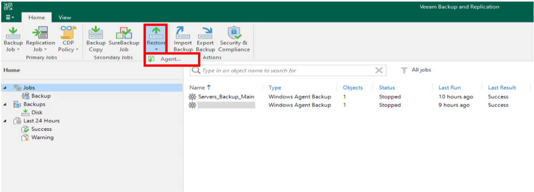Open the main hamburger menu
The height and width of the screenshot is (192, 534).
[x=10, y=17]
